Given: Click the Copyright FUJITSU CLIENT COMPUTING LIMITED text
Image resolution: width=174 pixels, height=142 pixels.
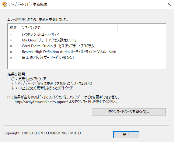Looking at the screenshot, I should coord(42,133).
